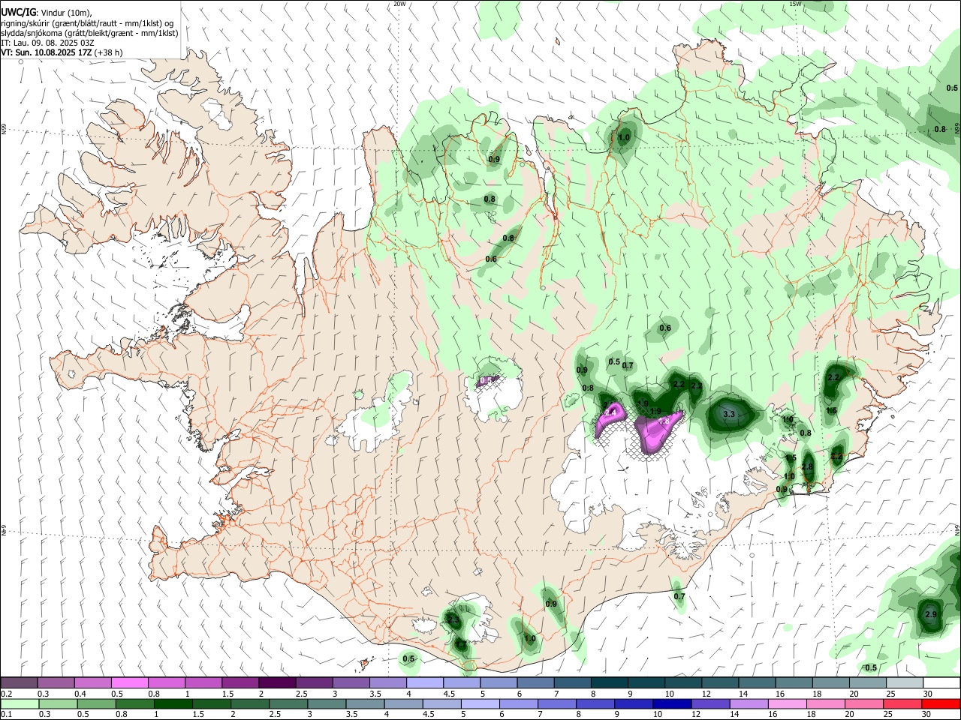The image size is (961, 720).
Task: Pick the darkest green 1–1.5 rain swatch
Action: click(x=173, y=703)
